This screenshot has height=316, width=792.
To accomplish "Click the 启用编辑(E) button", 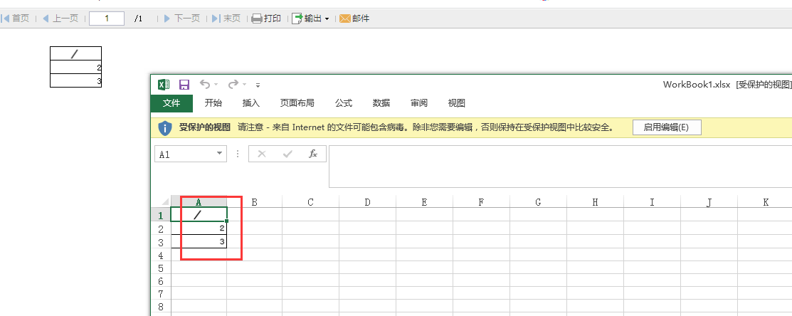I will 667,127.
